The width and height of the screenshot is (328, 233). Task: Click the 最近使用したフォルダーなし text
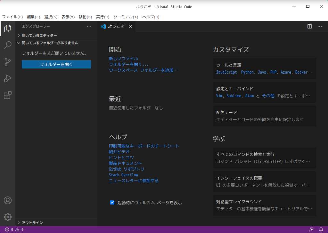tap(136, 108)
